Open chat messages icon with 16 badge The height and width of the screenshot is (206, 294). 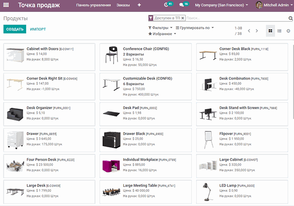185,5
